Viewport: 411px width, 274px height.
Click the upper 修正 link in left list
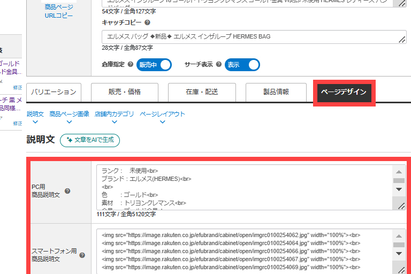point(18,88)
